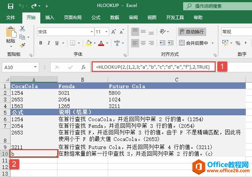Open the underline style dropdown arrow
The width and height of the screenshot is (252, 177).
63,43
